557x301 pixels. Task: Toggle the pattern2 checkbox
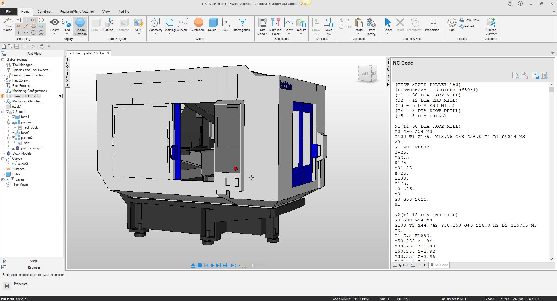[13, 138]
